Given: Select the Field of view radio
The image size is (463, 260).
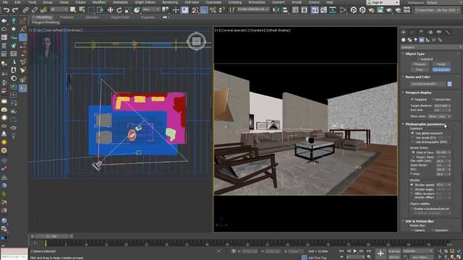Looking at the screenshot, I should pos(413,152).
